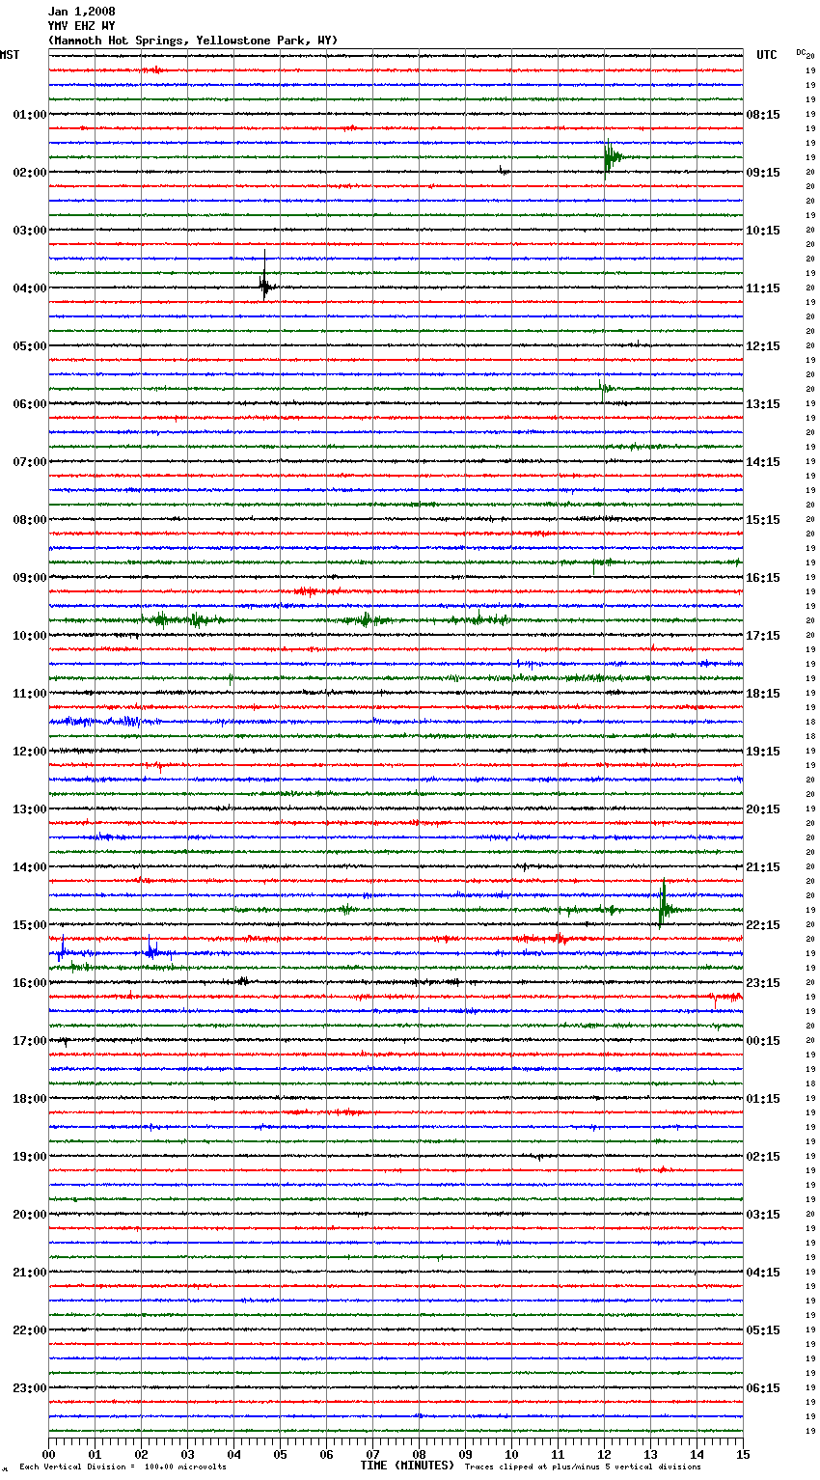
Task: Select the 22:00 MST row label
Action: [x=30, y=1330]
